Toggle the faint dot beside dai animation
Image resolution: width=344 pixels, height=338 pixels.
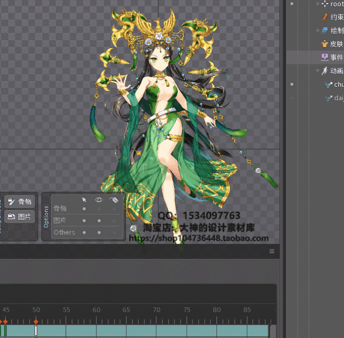(x=292, y=98)
